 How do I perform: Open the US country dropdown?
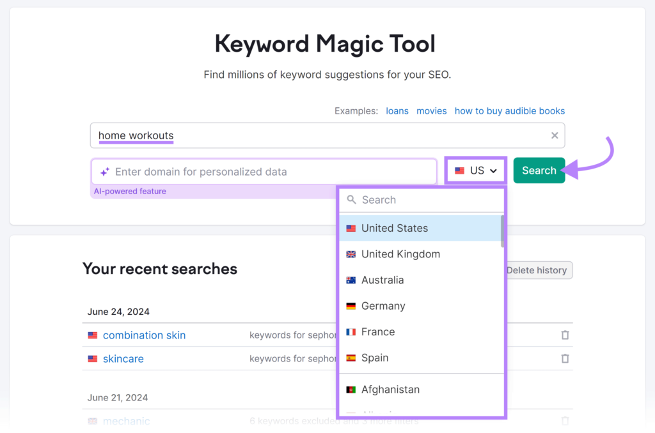476,170
